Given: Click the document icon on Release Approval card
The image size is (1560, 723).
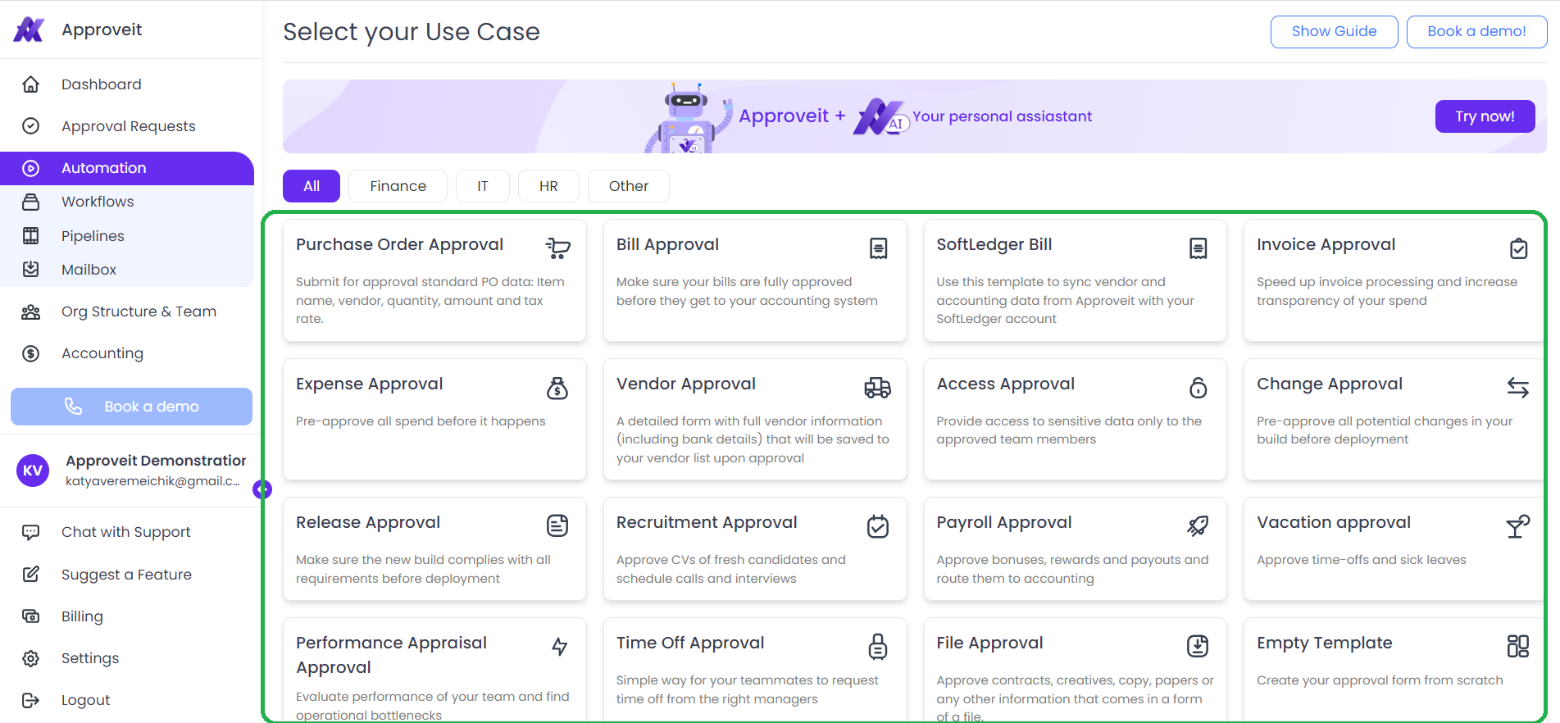Looking at the screenshot, I should click(557, 525).
